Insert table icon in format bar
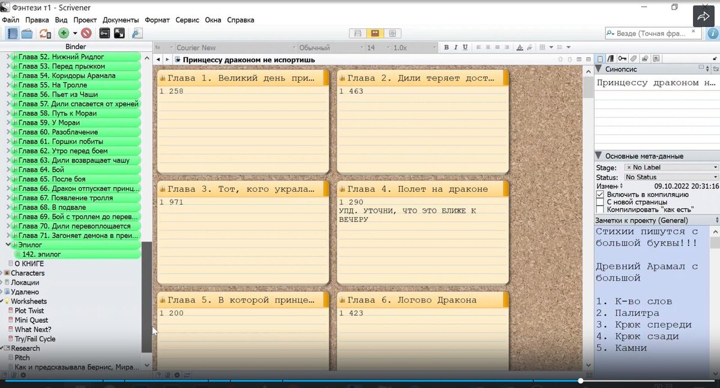The height and width of the screenshot is (388, 720). click(542, 47)
